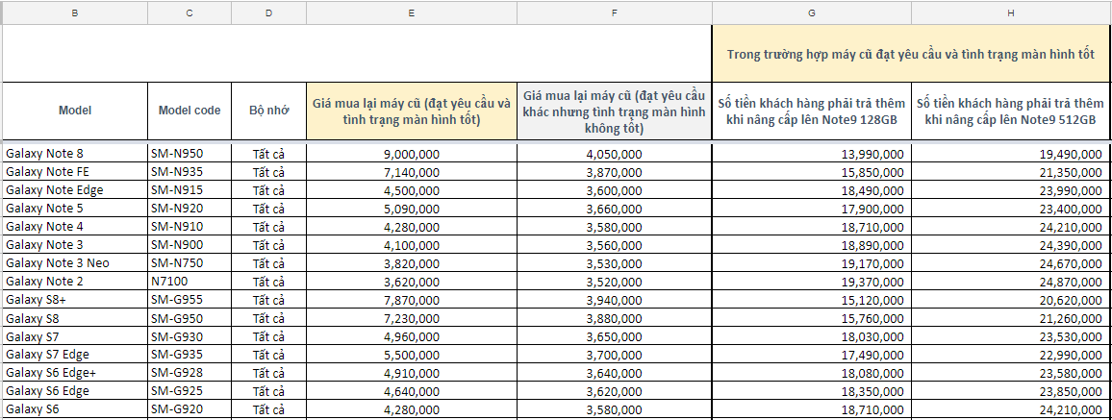Select column E header
This screenshot has width=1112, height=420.
click(412, 12)
